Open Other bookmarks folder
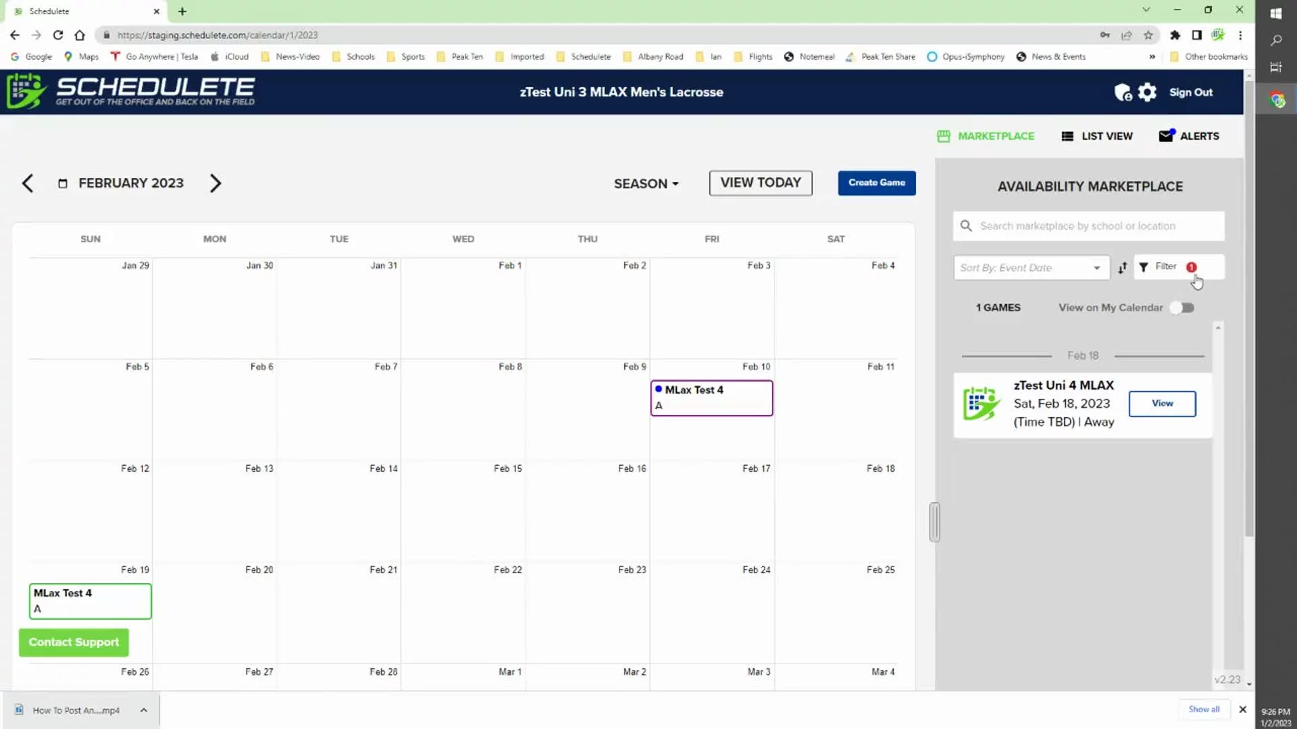Image resolution: width=1297 pixels, height=729 pixels. point(1209,57)
